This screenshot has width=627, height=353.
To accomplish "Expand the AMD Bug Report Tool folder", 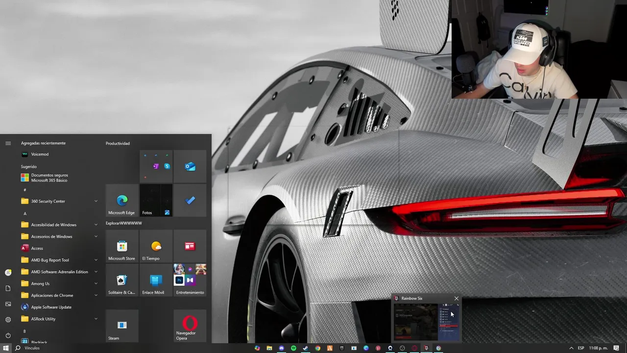I will pyautogui.click(x=59, y=260).
